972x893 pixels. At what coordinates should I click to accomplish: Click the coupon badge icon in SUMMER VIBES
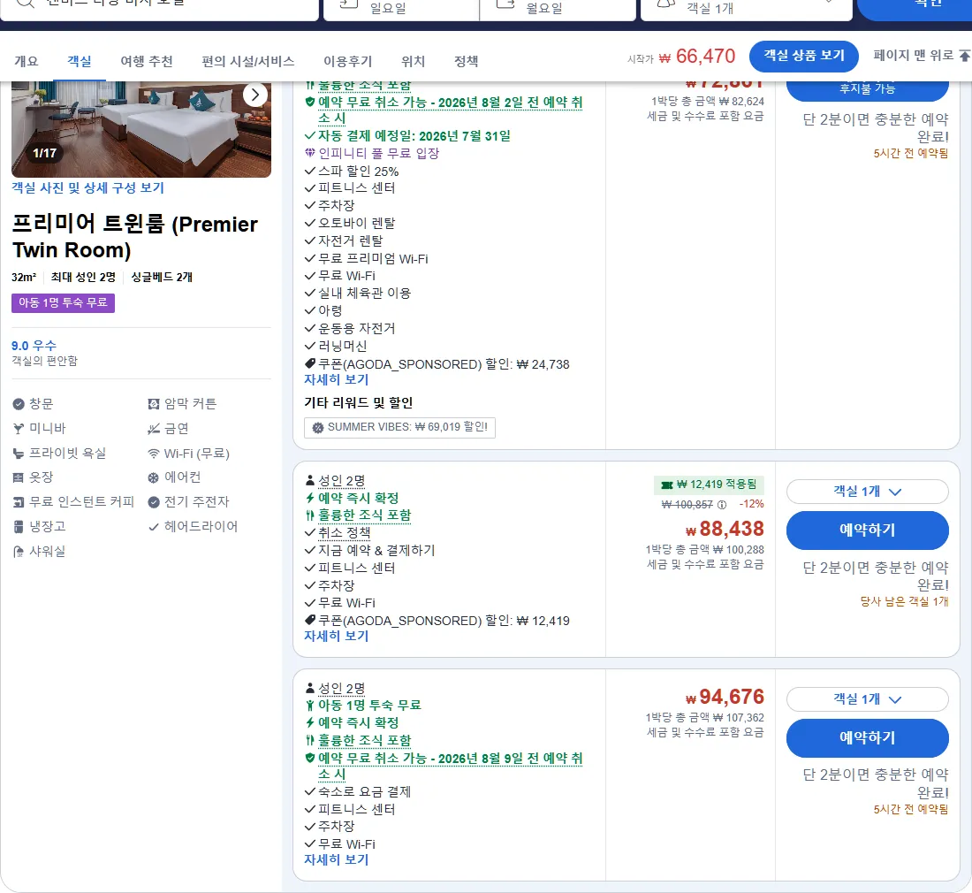point(318,427)
